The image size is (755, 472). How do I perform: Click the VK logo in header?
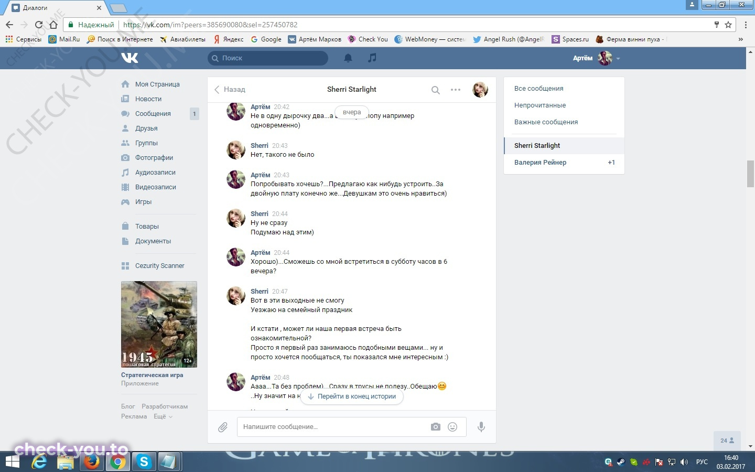click(130, 58)
